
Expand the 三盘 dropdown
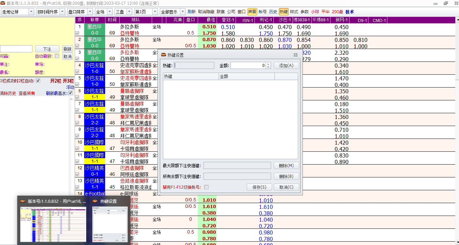click(x=129, y=11)
